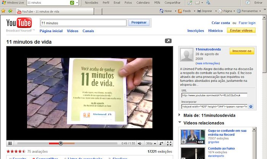This screenshot has height=159, width=267.
Task: Click the Windows Live people icon
Action: (208, 3)
